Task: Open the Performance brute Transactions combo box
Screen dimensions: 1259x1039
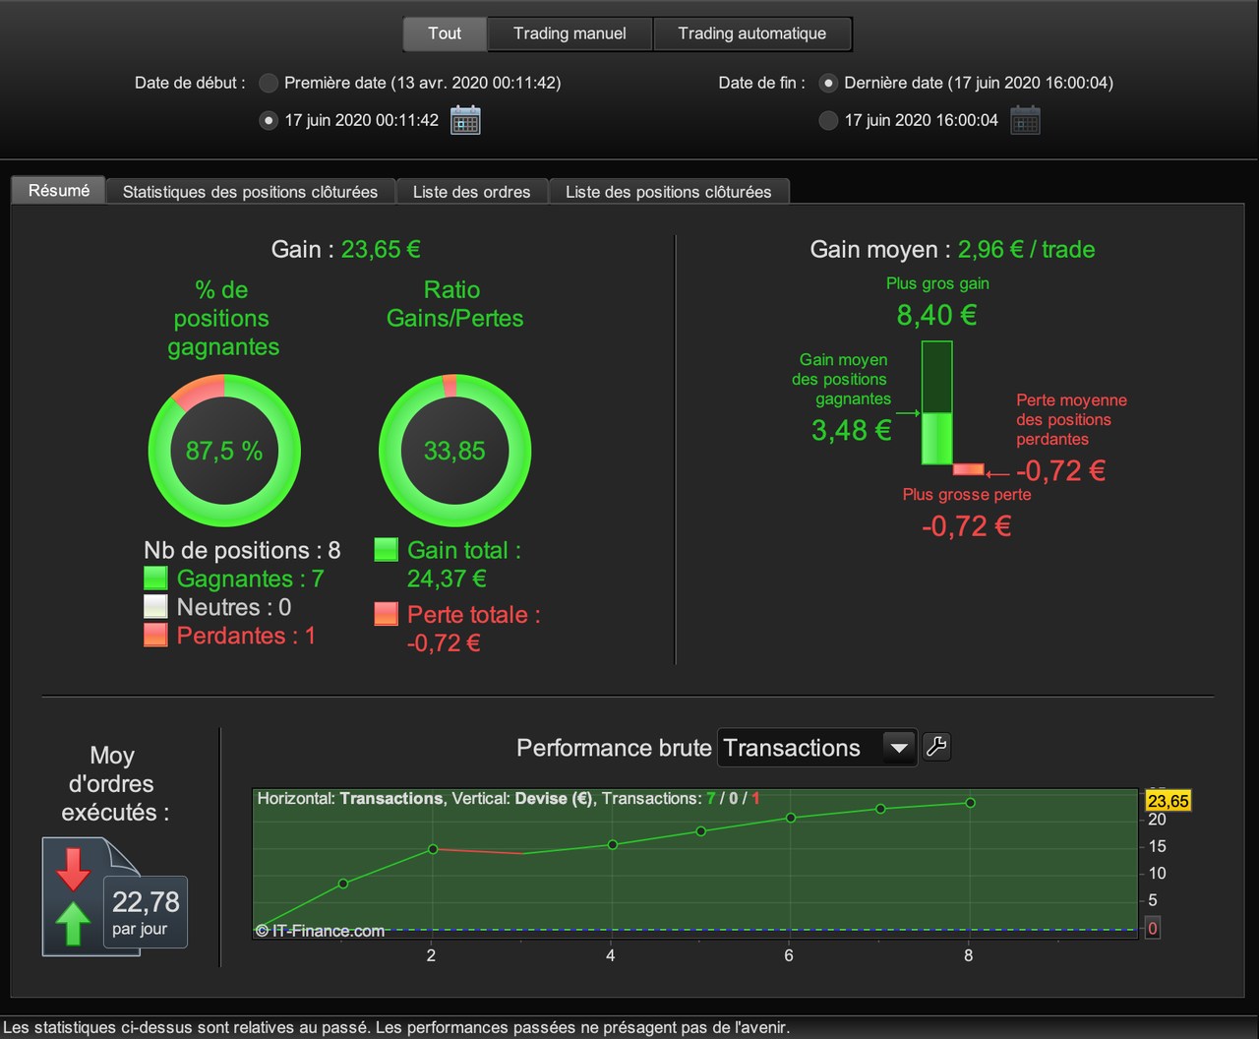Action: coord(817,748)
